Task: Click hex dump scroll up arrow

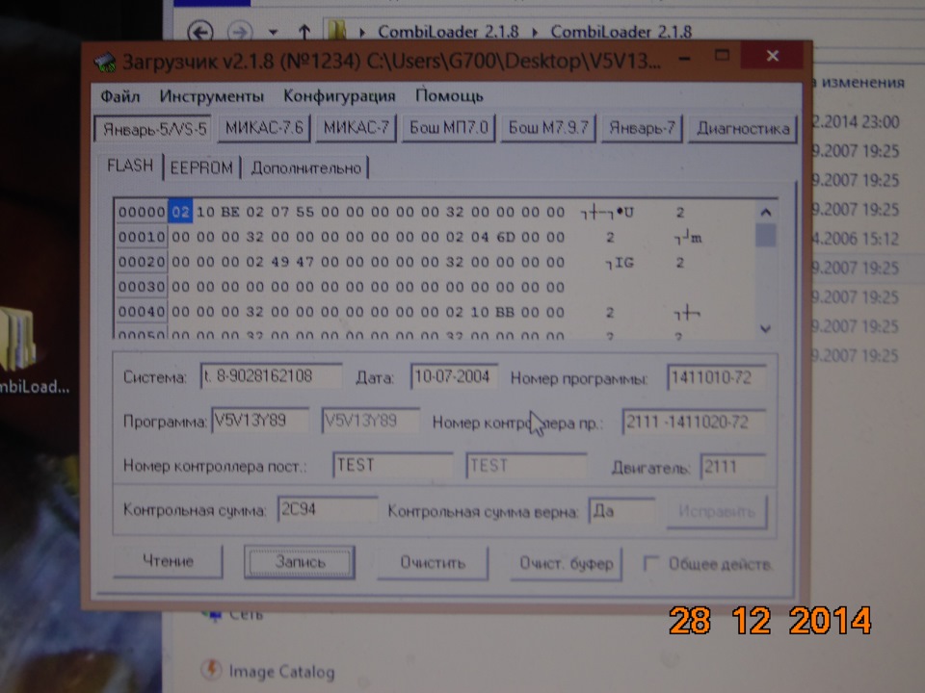Action: coord(765,212)
